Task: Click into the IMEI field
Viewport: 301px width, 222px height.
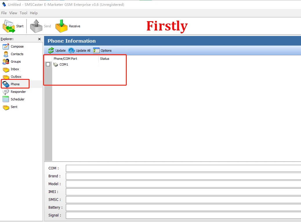Action: coord(183,192)
